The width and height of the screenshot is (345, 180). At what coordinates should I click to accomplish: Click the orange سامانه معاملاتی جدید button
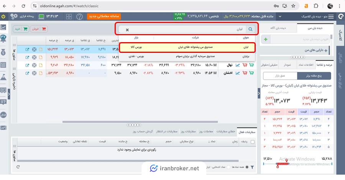tap(104, 16)
